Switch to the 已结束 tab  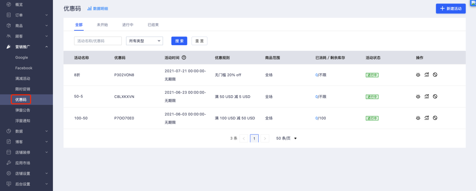[x=153, y=25]
